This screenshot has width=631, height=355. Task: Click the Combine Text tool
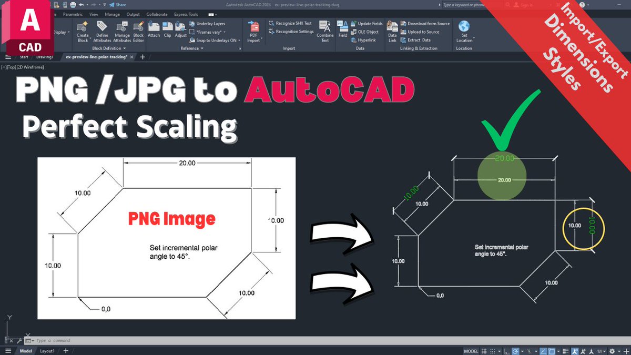pos(325,31)
